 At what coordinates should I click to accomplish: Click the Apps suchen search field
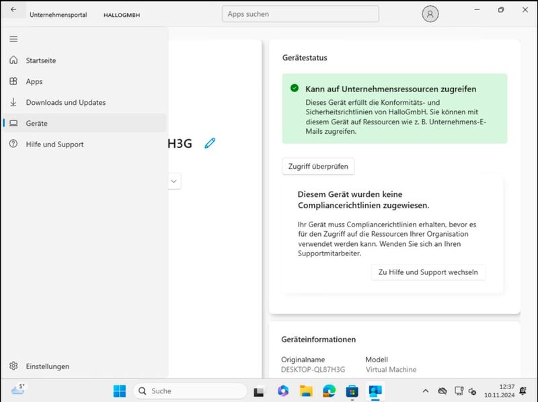pos(300,14)
